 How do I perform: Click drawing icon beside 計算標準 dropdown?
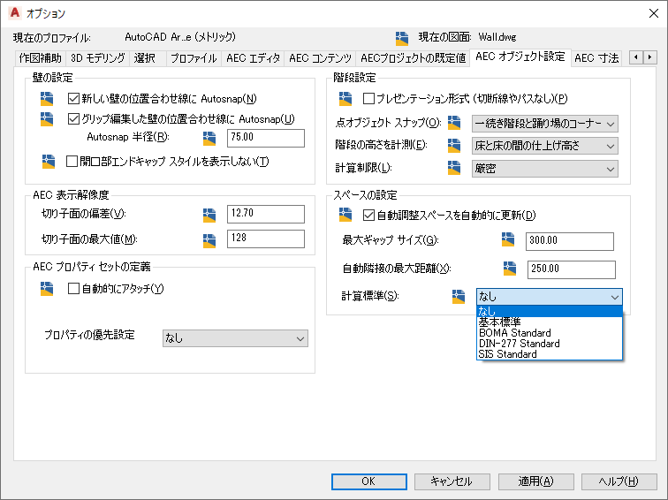[459, 297]
